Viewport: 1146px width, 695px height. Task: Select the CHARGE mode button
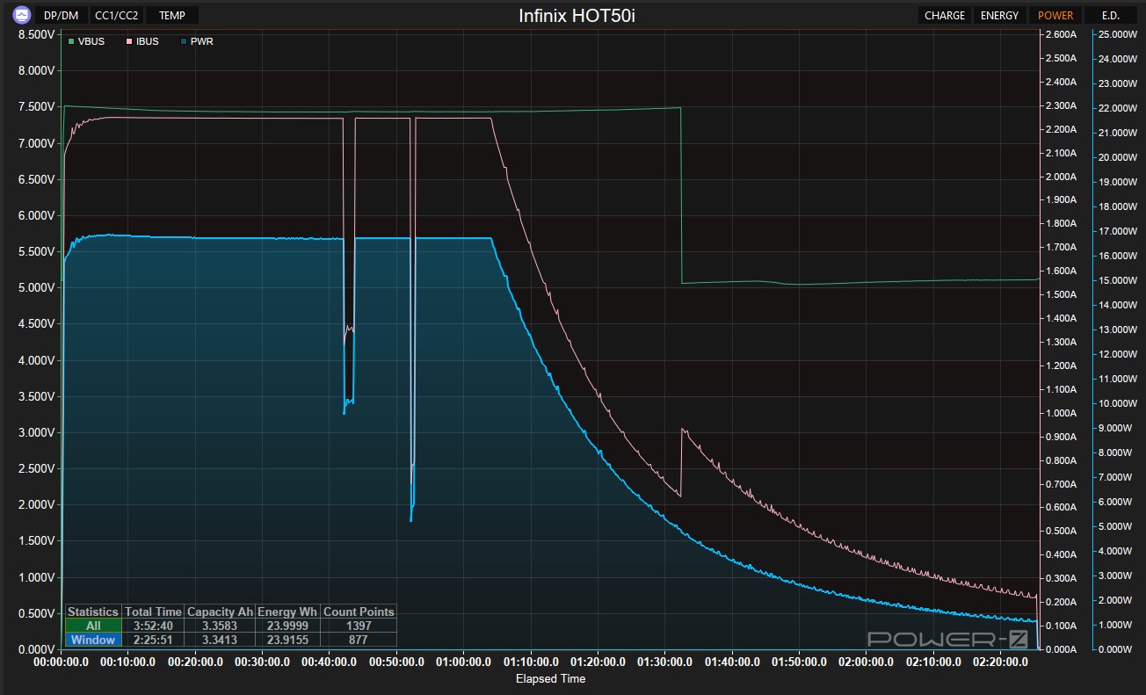[x=944, y=15]
